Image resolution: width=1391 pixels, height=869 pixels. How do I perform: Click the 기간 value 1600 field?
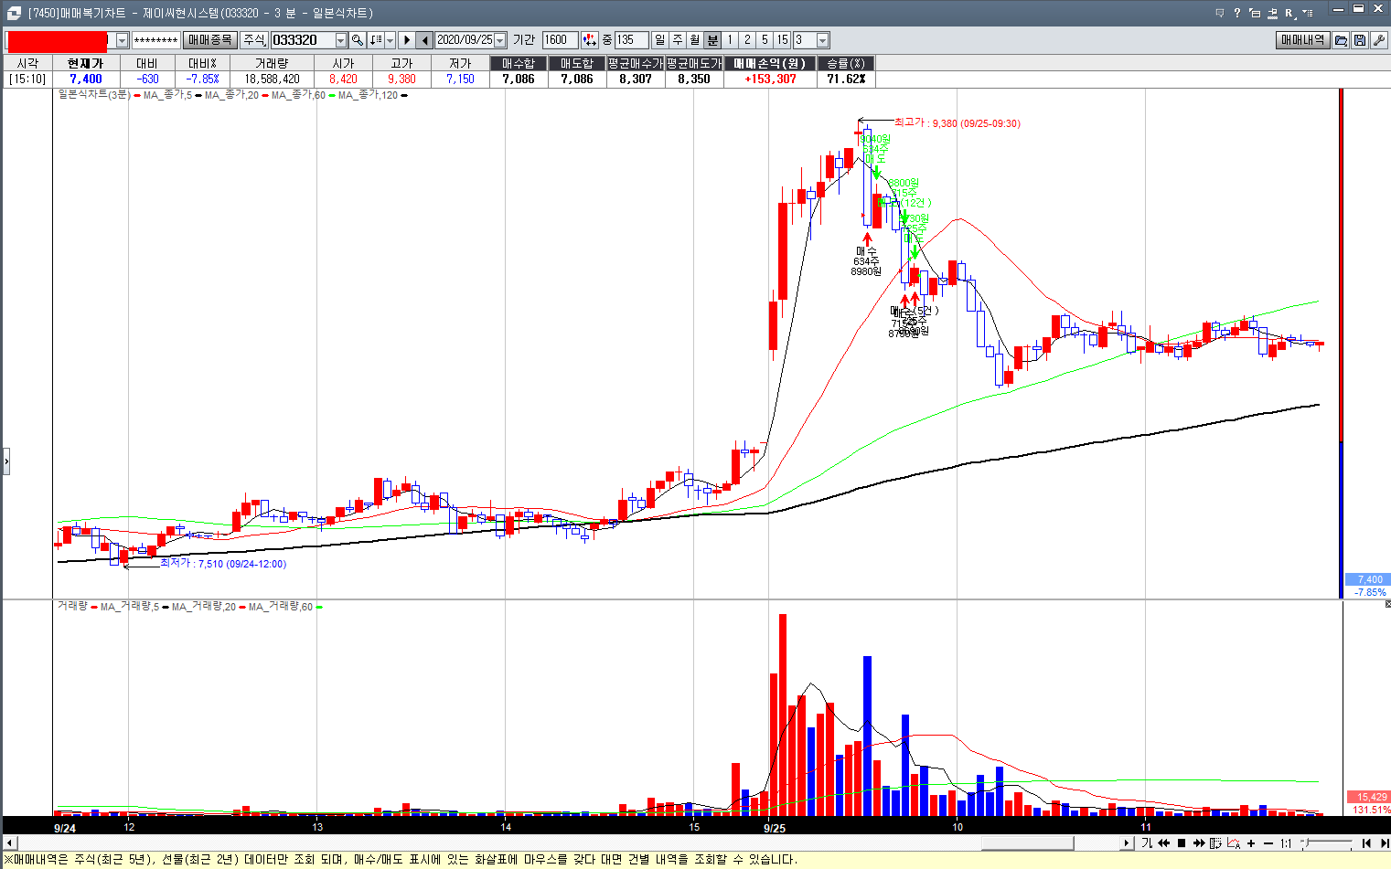pyautogui.click(x=560, y=40)
